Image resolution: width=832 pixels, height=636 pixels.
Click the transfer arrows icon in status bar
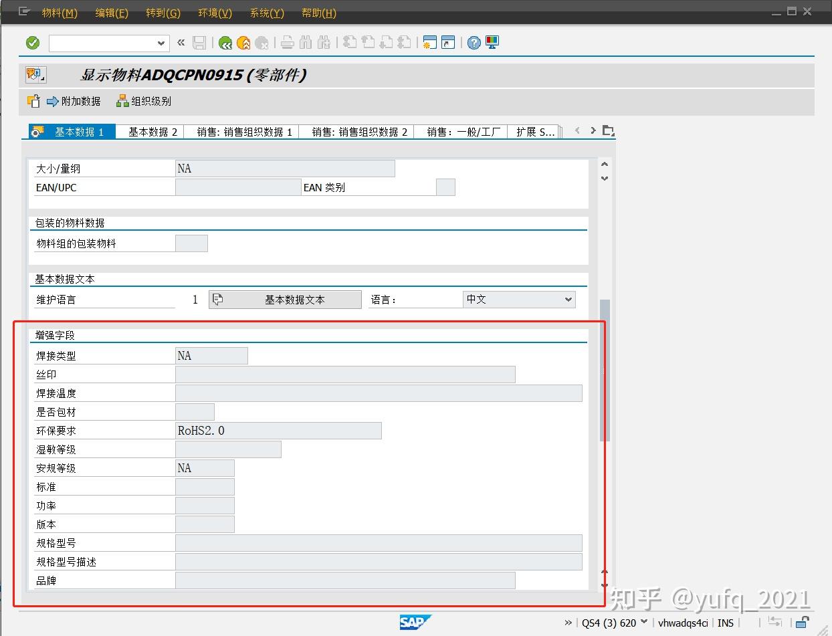[775, 622]
